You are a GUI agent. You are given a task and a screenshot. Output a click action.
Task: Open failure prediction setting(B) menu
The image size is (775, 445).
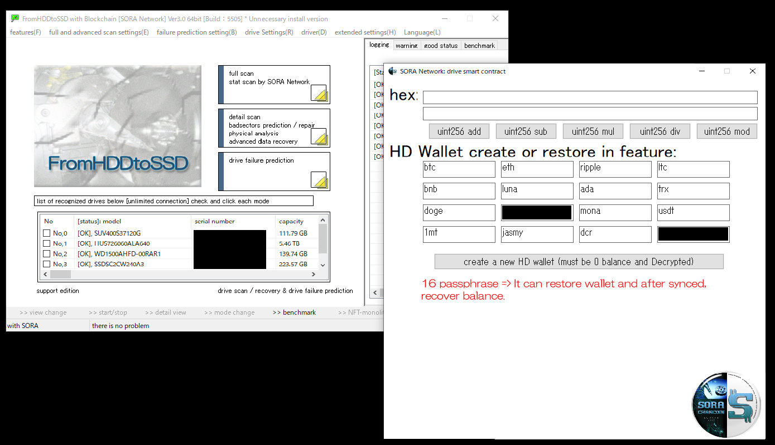pyautogui.click(x=197, y=32)
